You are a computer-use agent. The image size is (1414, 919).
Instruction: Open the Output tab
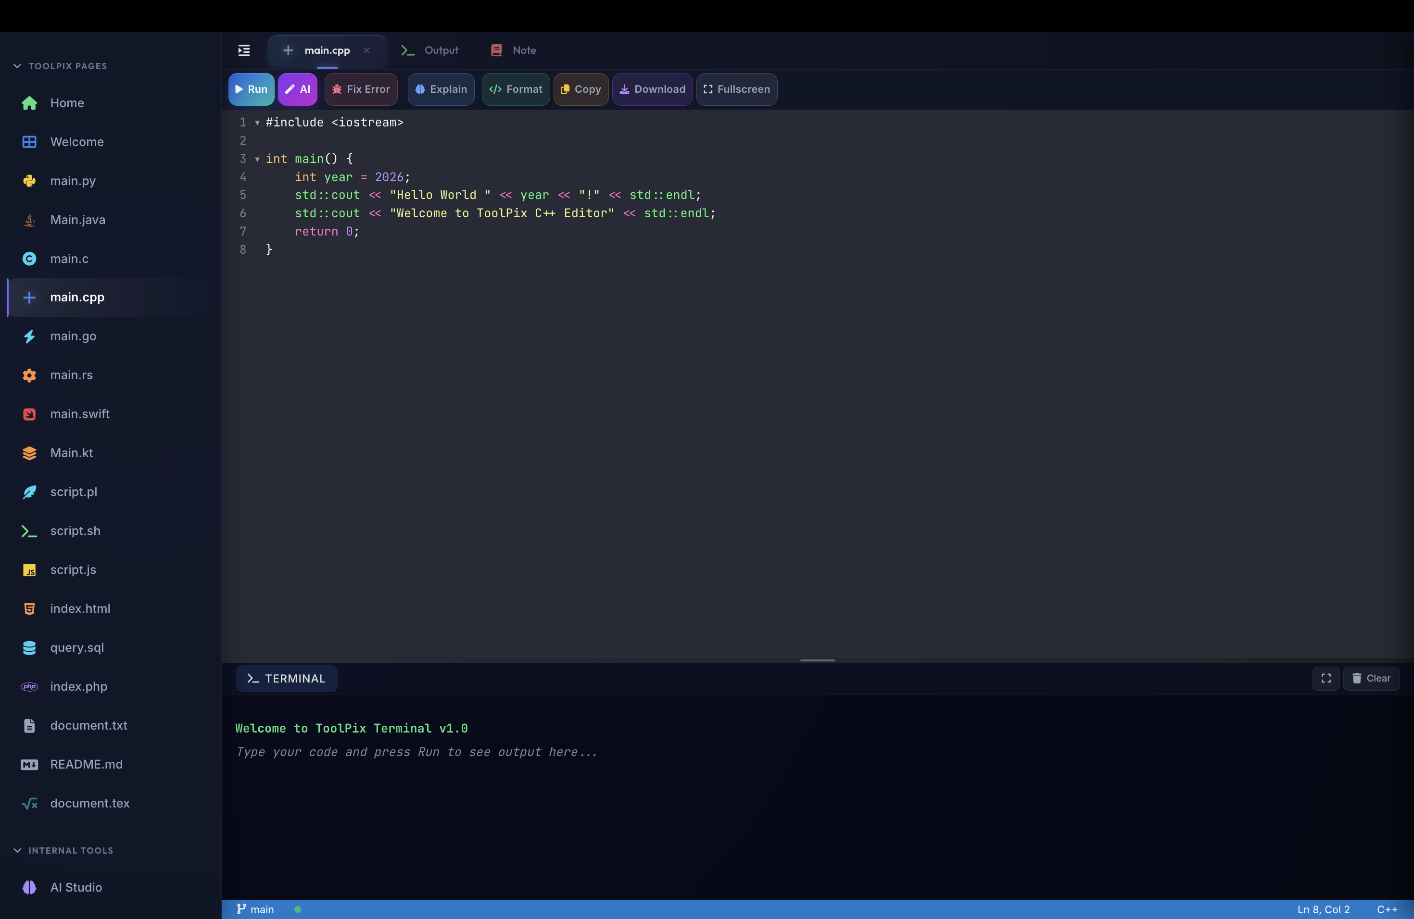[429, 50]
